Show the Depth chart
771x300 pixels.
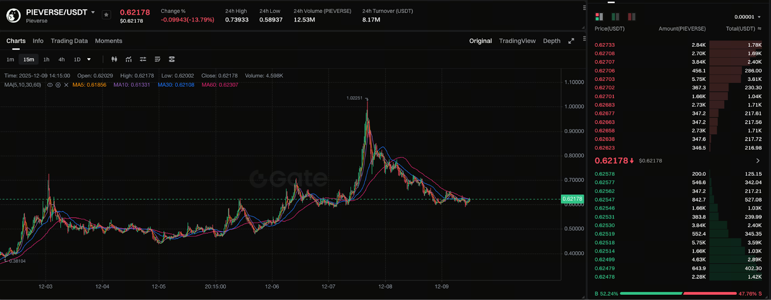pos(552,41)
